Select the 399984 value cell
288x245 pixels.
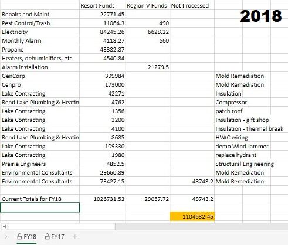(103, 76)
